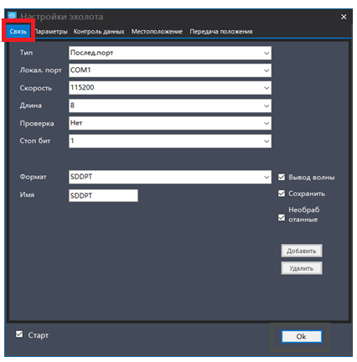Open the Передача положения tab
Screen dimensions: 357x362
click(x=221, y=32)
